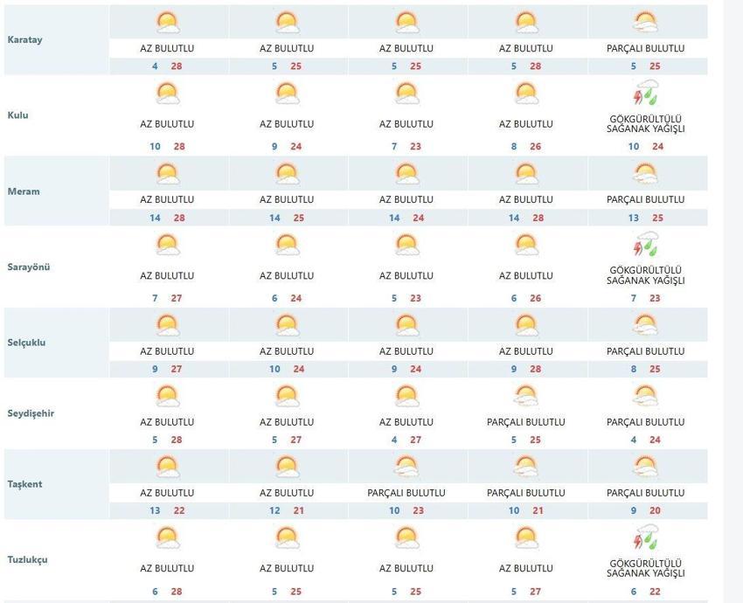The height and width of the screenshot is (603, 743).
Task: Click GÖKGÜRÜLTÜLÜ SAĞANAK YAĞIŞLI text for Sarayönü
Action: click(x=643, y=274)
